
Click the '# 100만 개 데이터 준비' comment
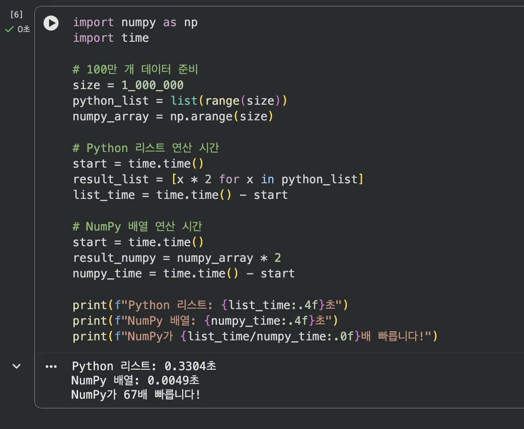pos(135,69)
